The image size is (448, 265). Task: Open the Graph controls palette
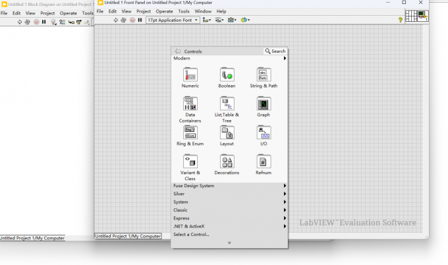click(x=264, y=107)
